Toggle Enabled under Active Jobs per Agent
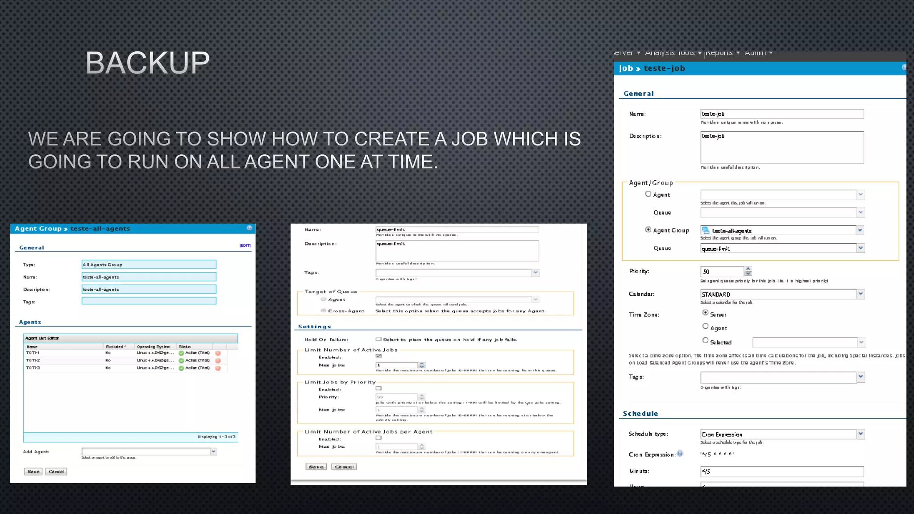This screenshot has width=914, height=514. [378, 438]
